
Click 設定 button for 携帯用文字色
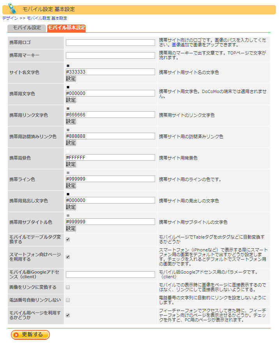coord(71,100)
